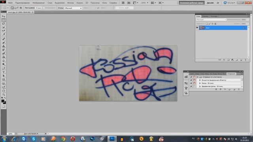
Task: Click the foreground color swatch
Action: 3,101
